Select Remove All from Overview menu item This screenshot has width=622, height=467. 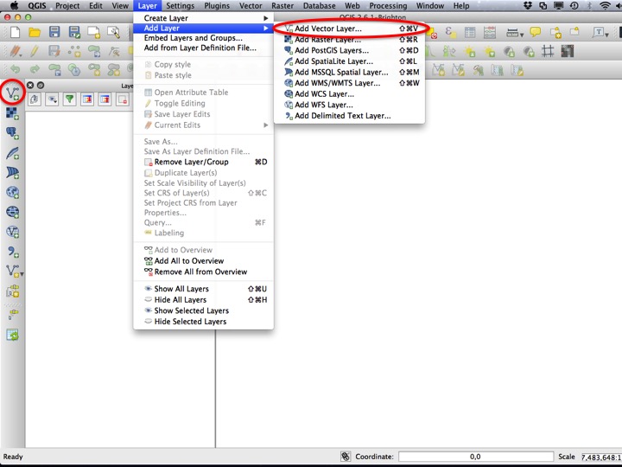203,272
